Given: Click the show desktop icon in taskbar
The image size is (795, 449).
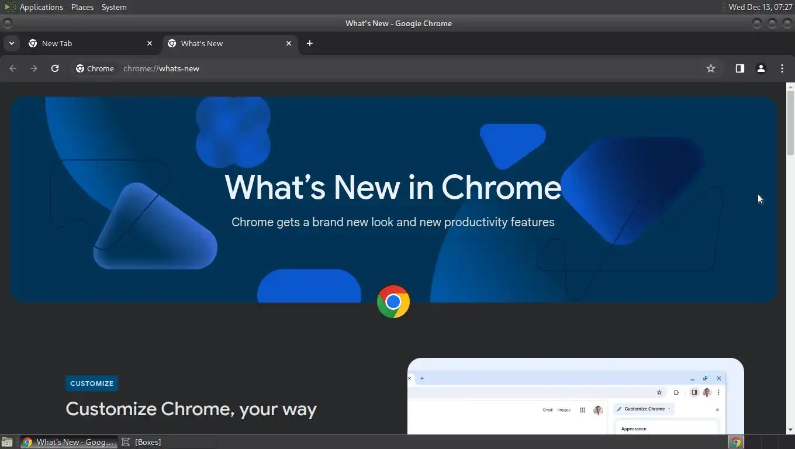Looking at the screenshot, I should 7,442.
